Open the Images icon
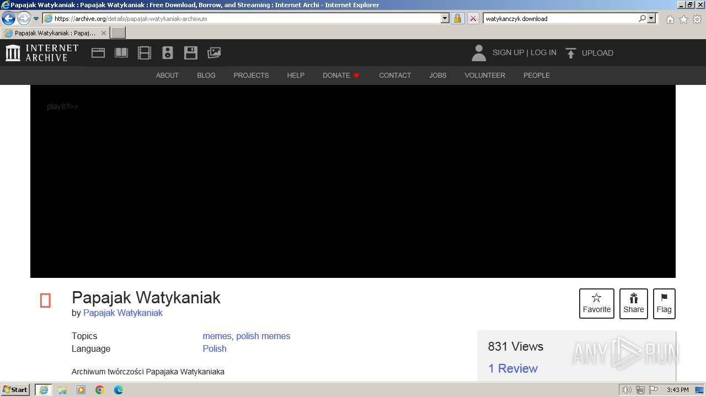 click(214, 53)
